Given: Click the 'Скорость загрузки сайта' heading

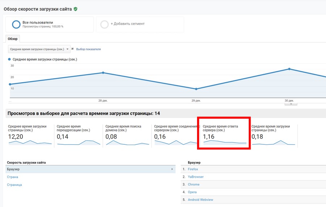Looking at the screenshot, I should [26, 162].
